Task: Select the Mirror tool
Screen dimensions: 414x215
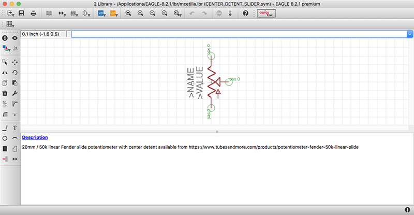Action: (x=5, y=73)
